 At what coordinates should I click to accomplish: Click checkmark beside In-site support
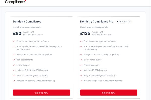point(14,65)
